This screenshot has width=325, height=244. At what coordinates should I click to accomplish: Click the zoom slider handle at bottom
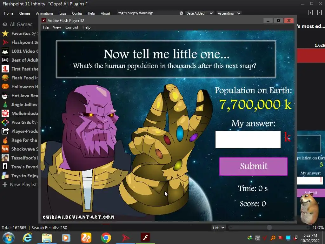[x=269, y=227]
